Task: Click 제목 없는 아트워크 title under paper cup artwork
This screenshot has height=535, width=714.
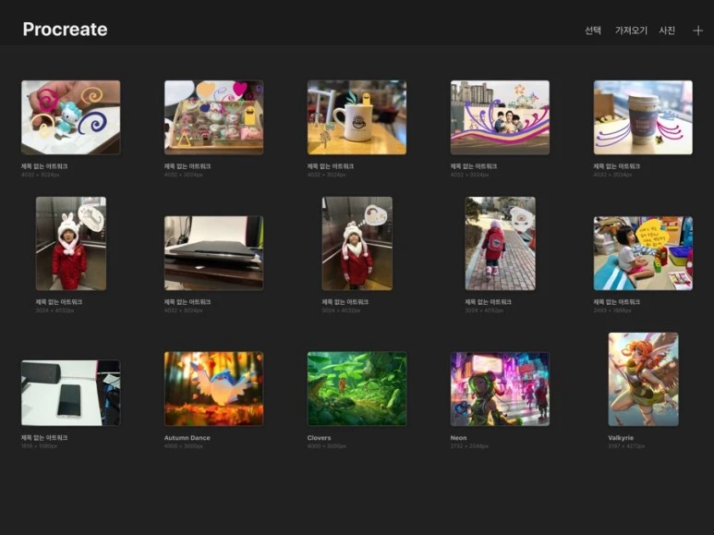Action: [x=617, y=166]
